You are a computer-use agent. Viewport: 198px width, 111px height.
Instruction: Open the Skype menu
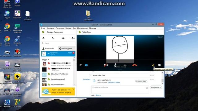[x=43, y=28]
